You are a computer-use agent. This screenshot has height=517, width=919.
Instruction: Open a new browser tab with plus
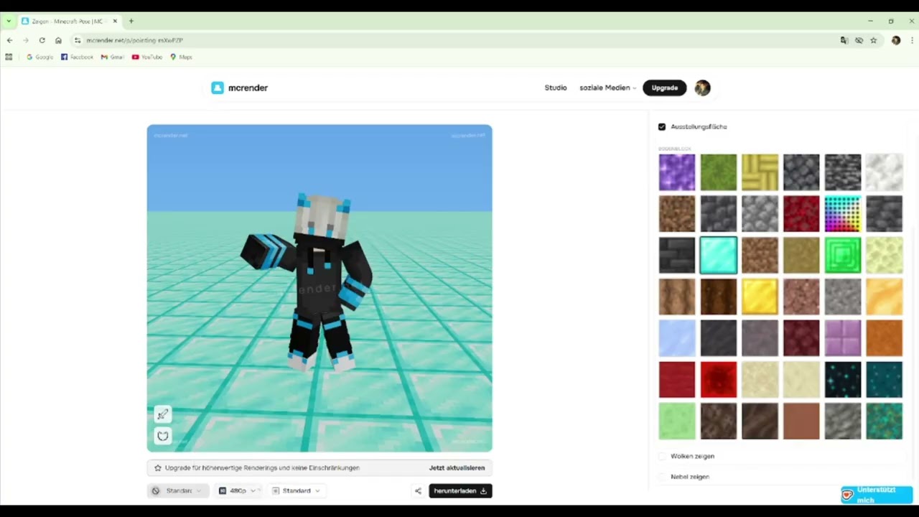(x=131, y=22)
